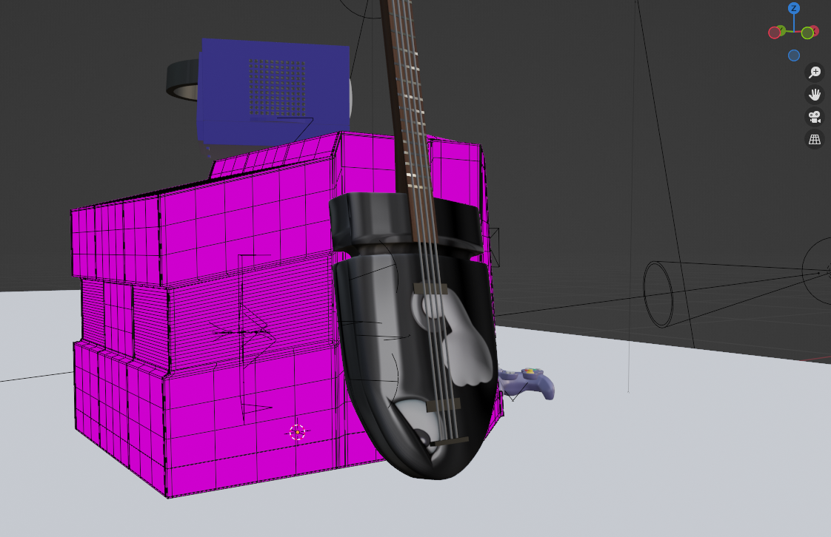Click the solid red X axis handle
831x537 pixels.
815,31
